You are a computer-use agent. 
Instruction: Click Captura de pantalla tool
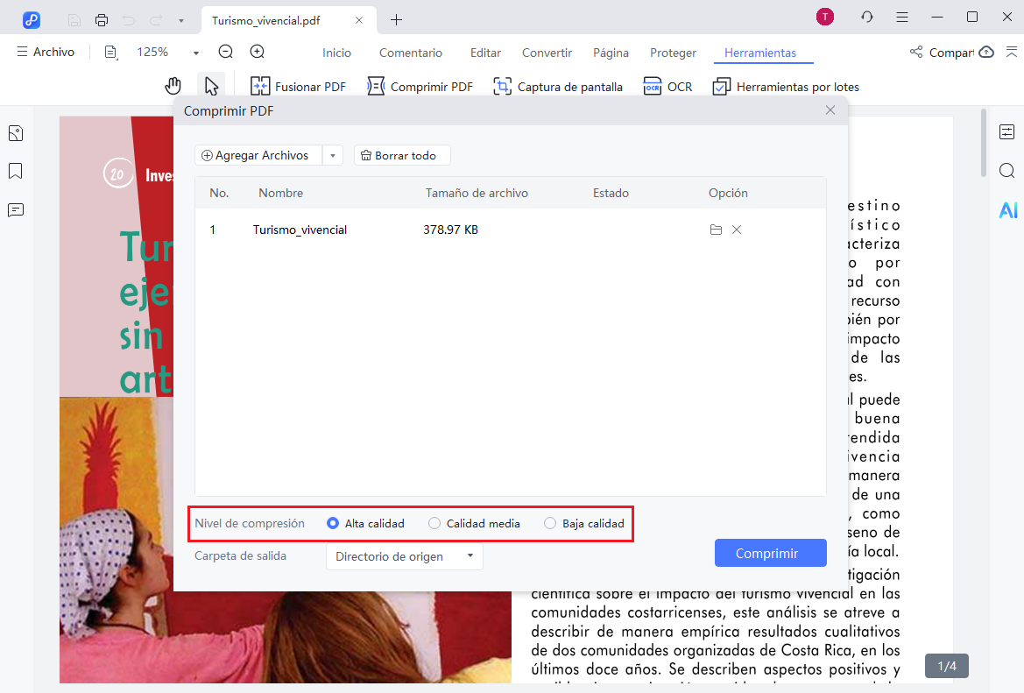pyautogui.click(x=558, y=87)
